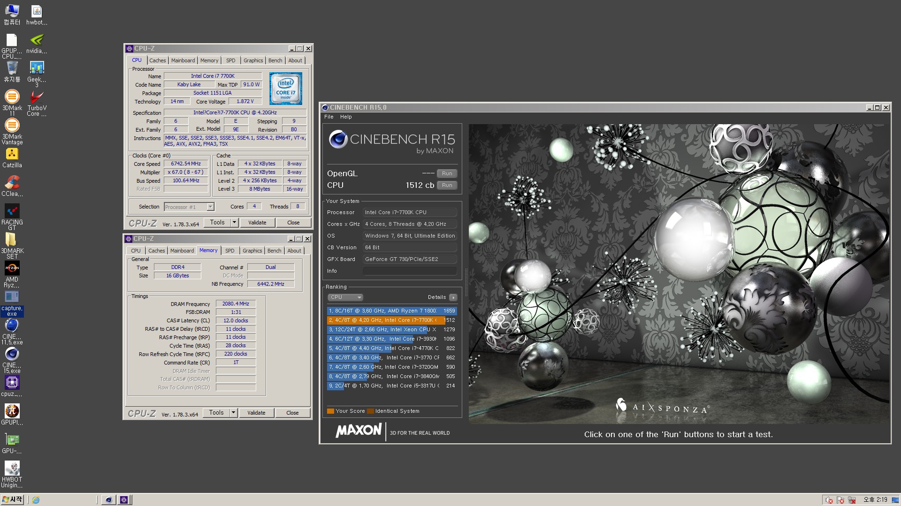This screenshot has height=506, width=901.
Task: Open the 3DMARK SET folder icon
Action: [12, 246]
